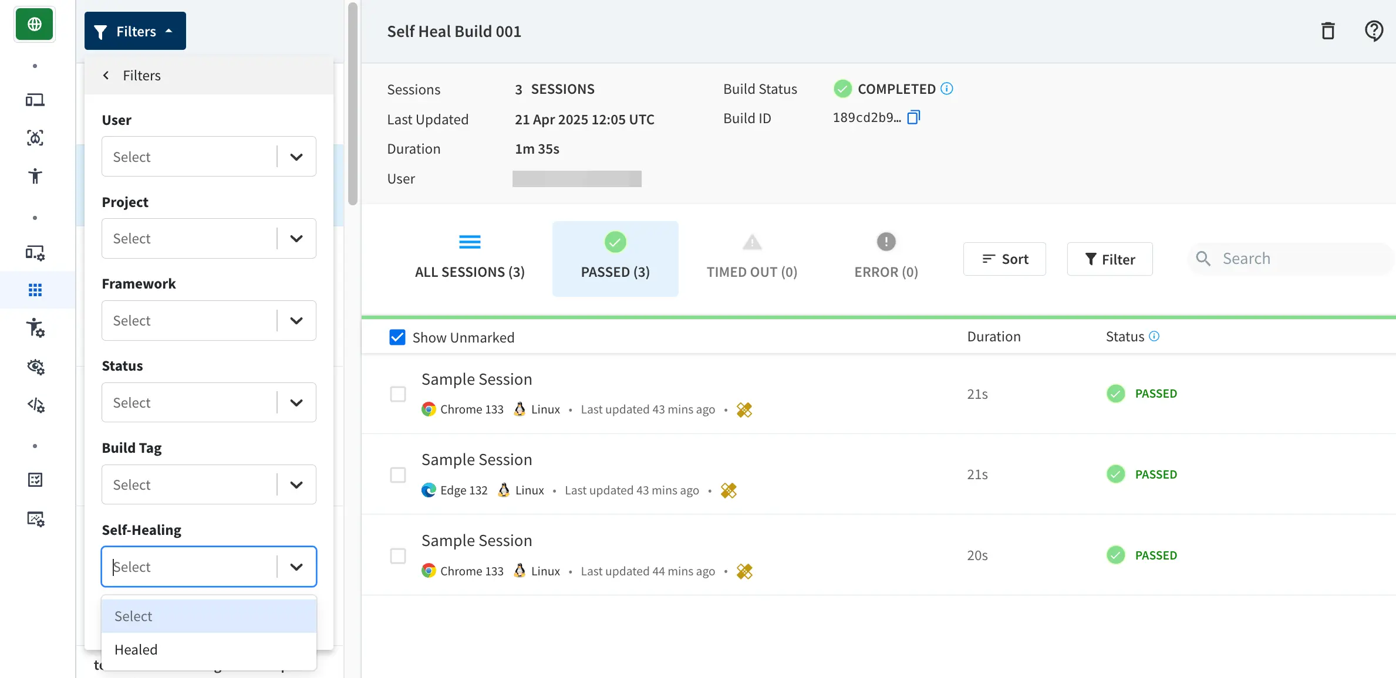1396x678 pixels.
Task: Collapse the blue Filters button
Action: (135, 31)
